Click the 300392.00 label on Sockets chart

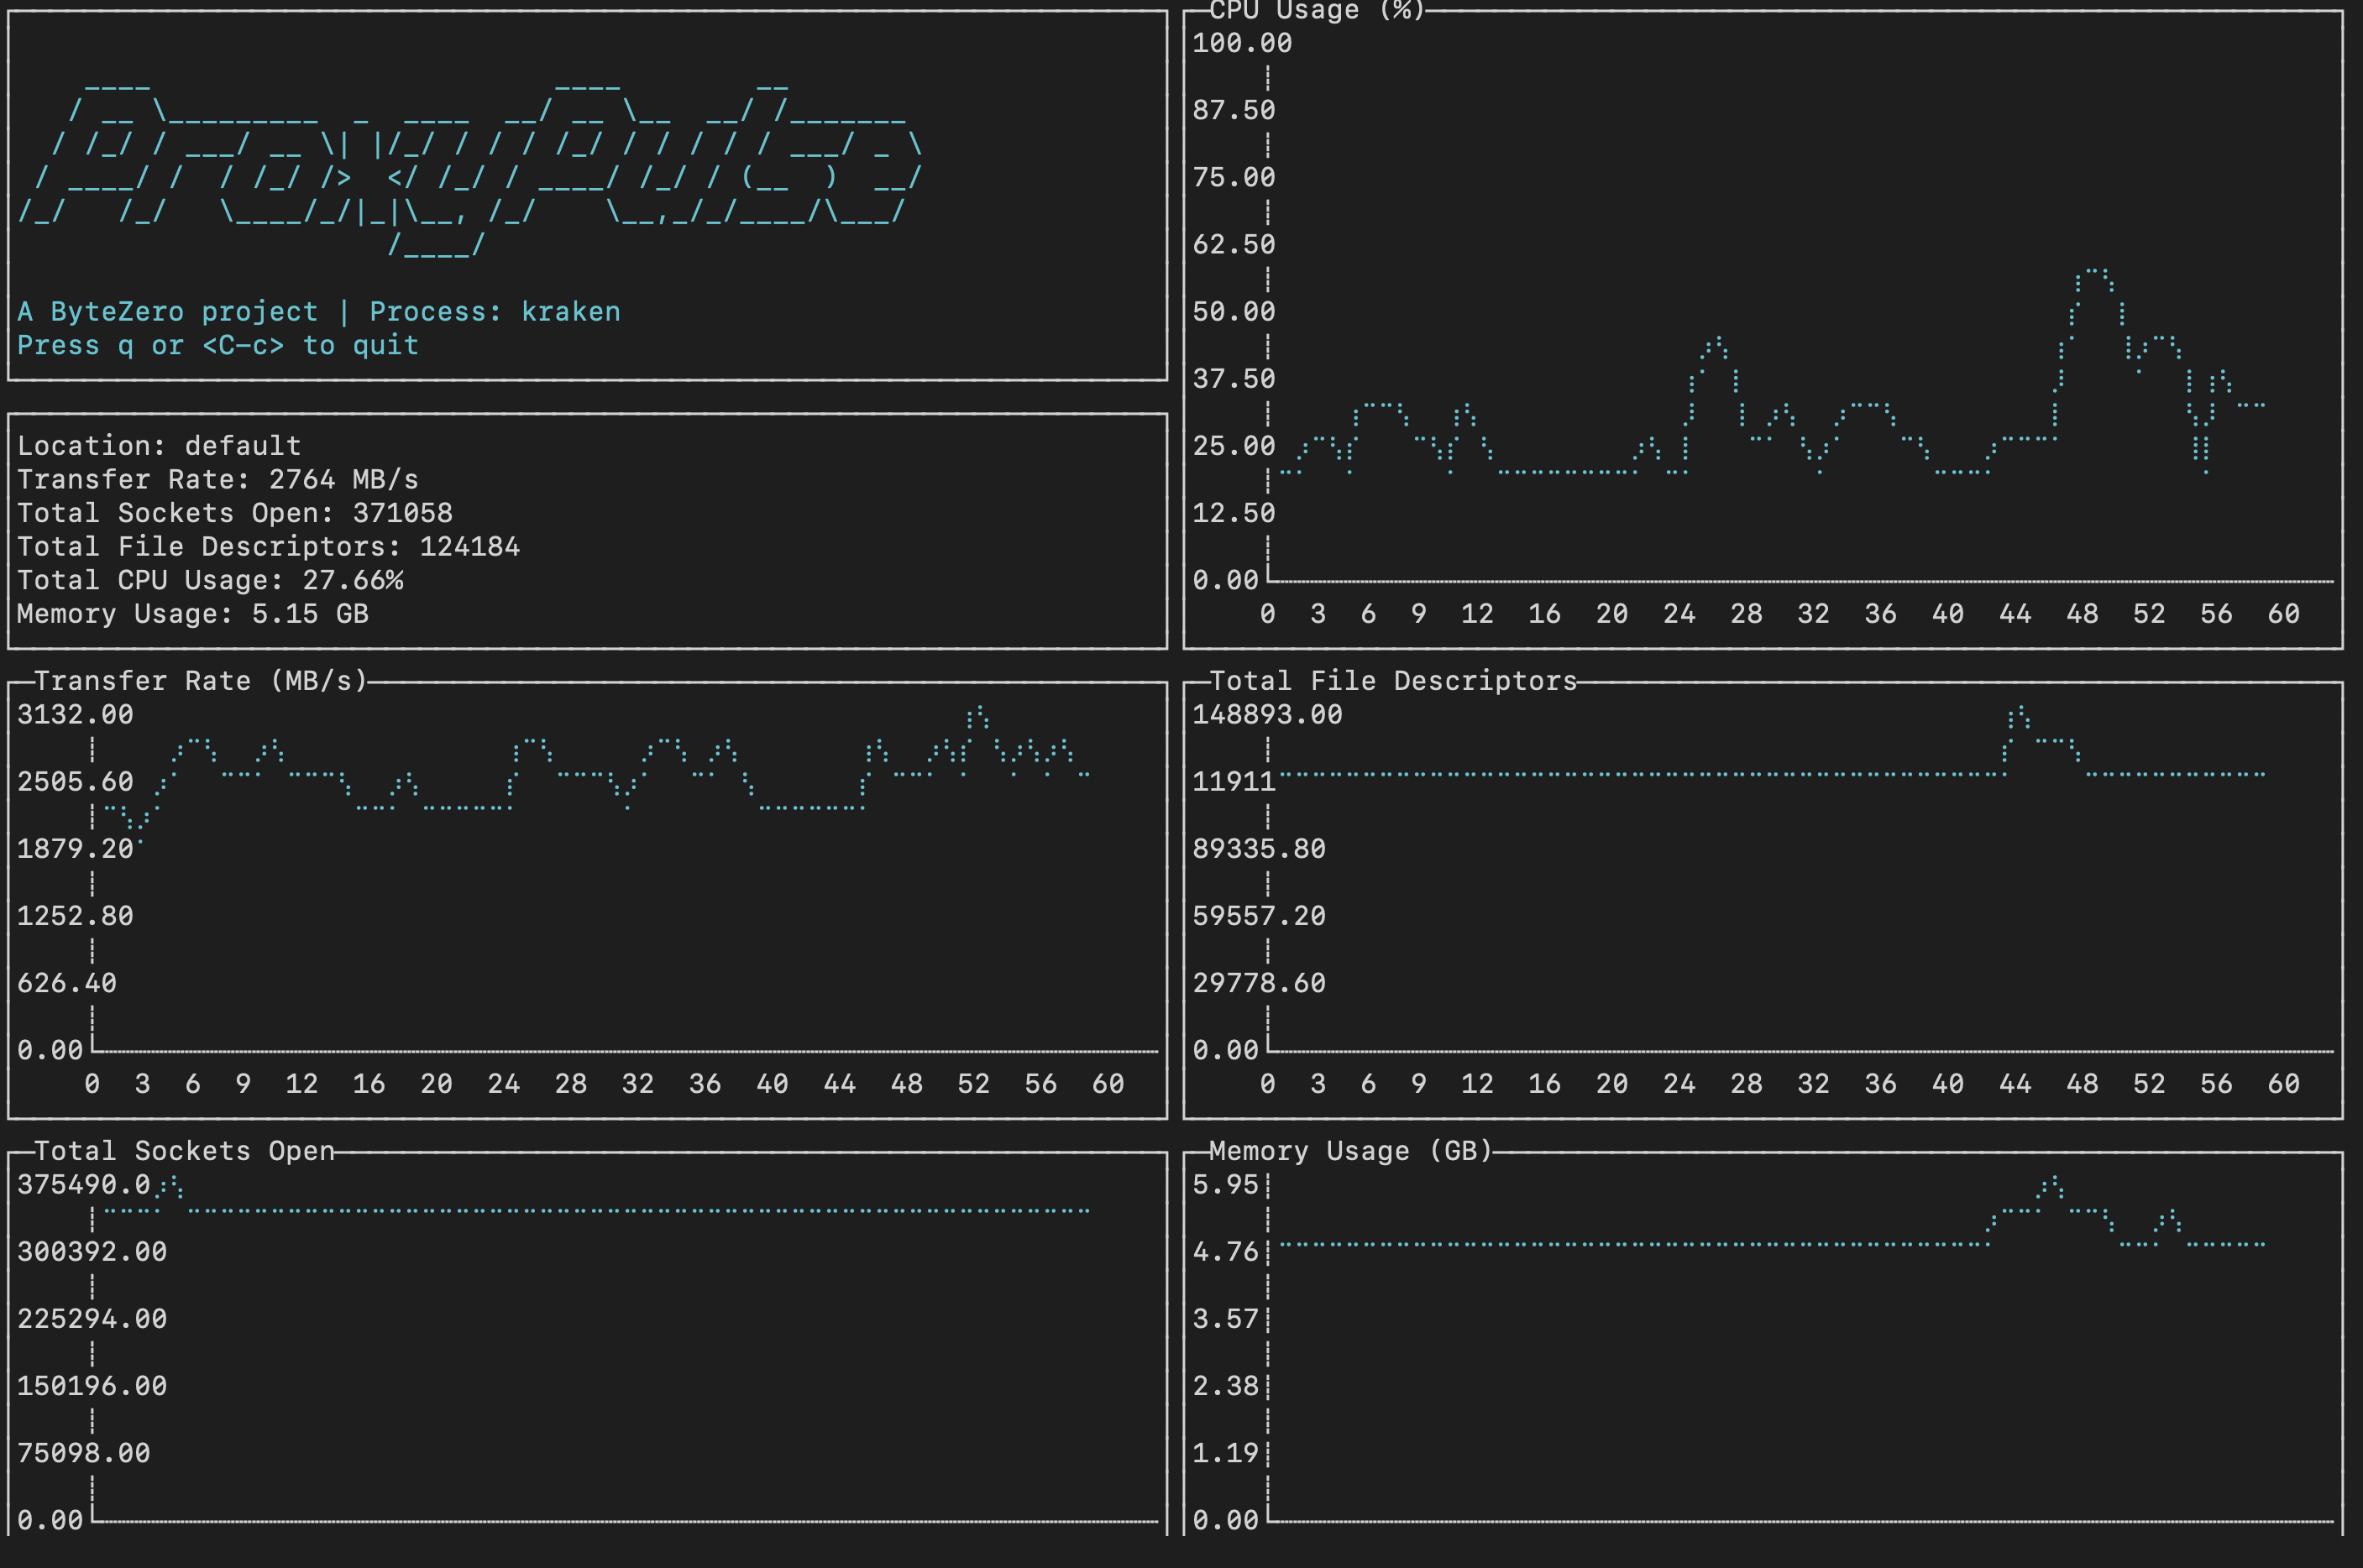[92, 1252]
